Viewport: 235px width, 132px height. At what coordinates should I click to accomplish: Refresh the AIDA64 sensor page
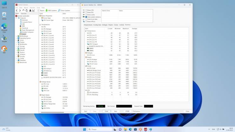(x=27, y=10)
